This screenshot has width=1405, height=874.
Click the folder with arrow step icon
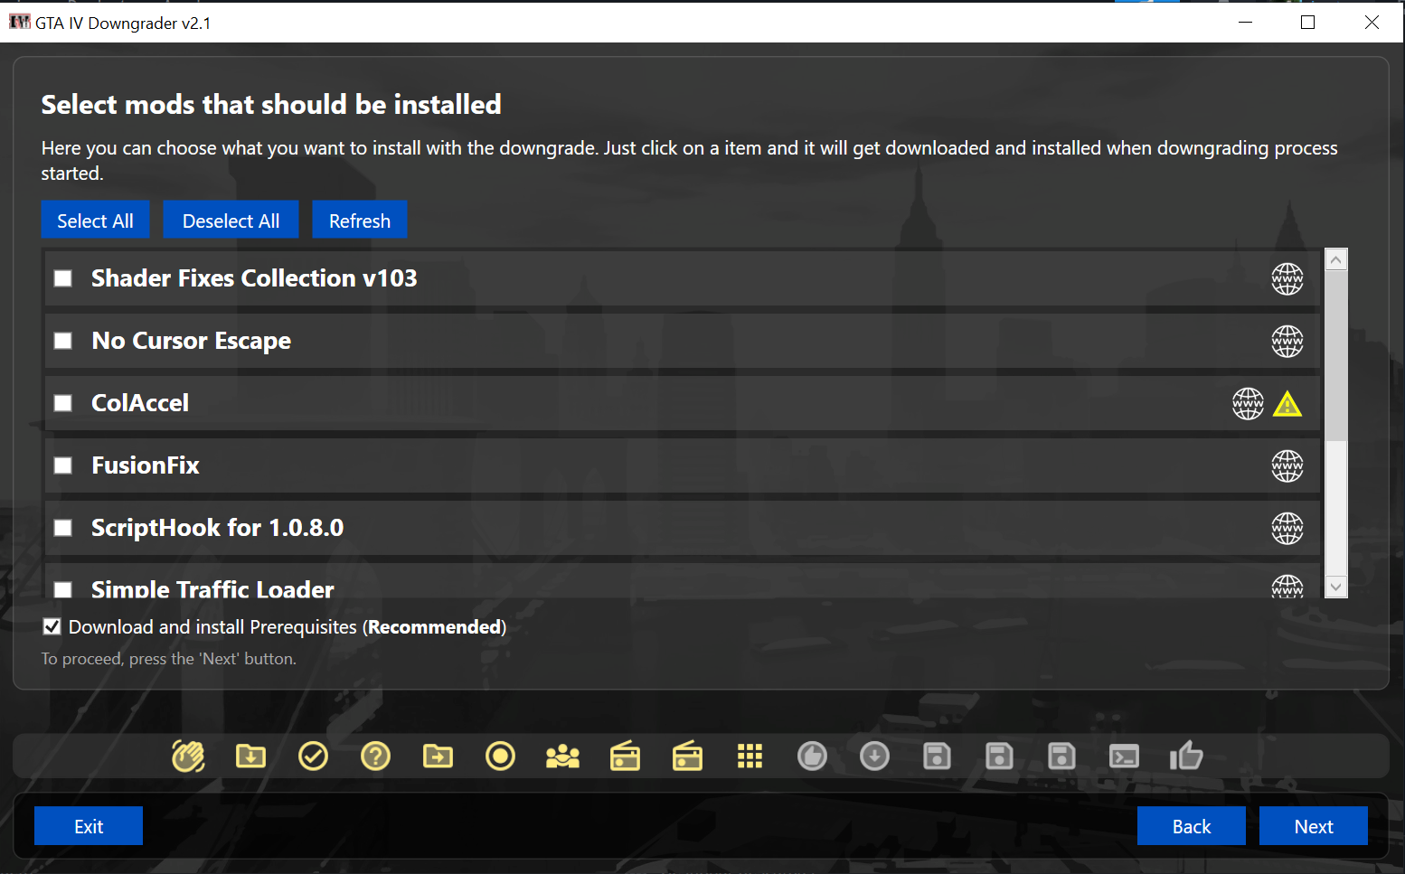[x=438, y=756]
